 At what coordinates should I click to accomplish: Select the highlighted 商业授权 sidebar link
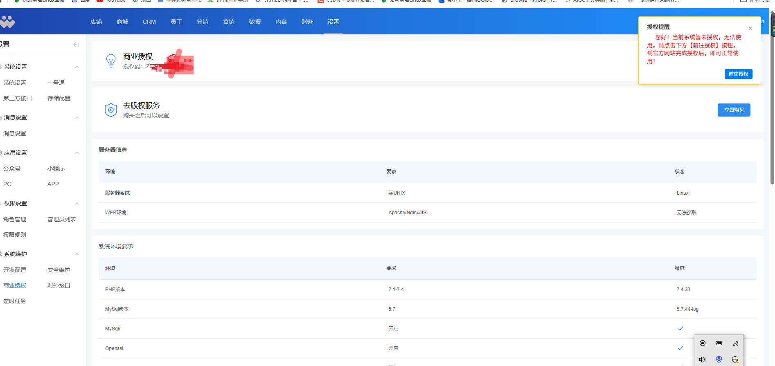[x=15, y=285]
